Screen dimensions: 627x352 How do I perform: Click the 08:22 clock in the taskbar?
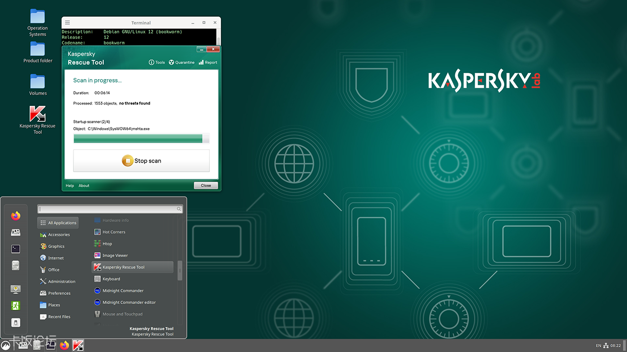(616, 346)
